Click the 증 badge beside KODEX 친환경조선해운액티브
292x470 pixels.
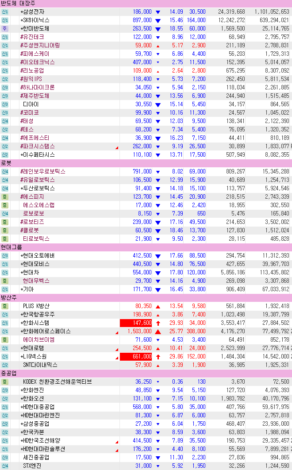pyautogui.click(x=5, y=382)
